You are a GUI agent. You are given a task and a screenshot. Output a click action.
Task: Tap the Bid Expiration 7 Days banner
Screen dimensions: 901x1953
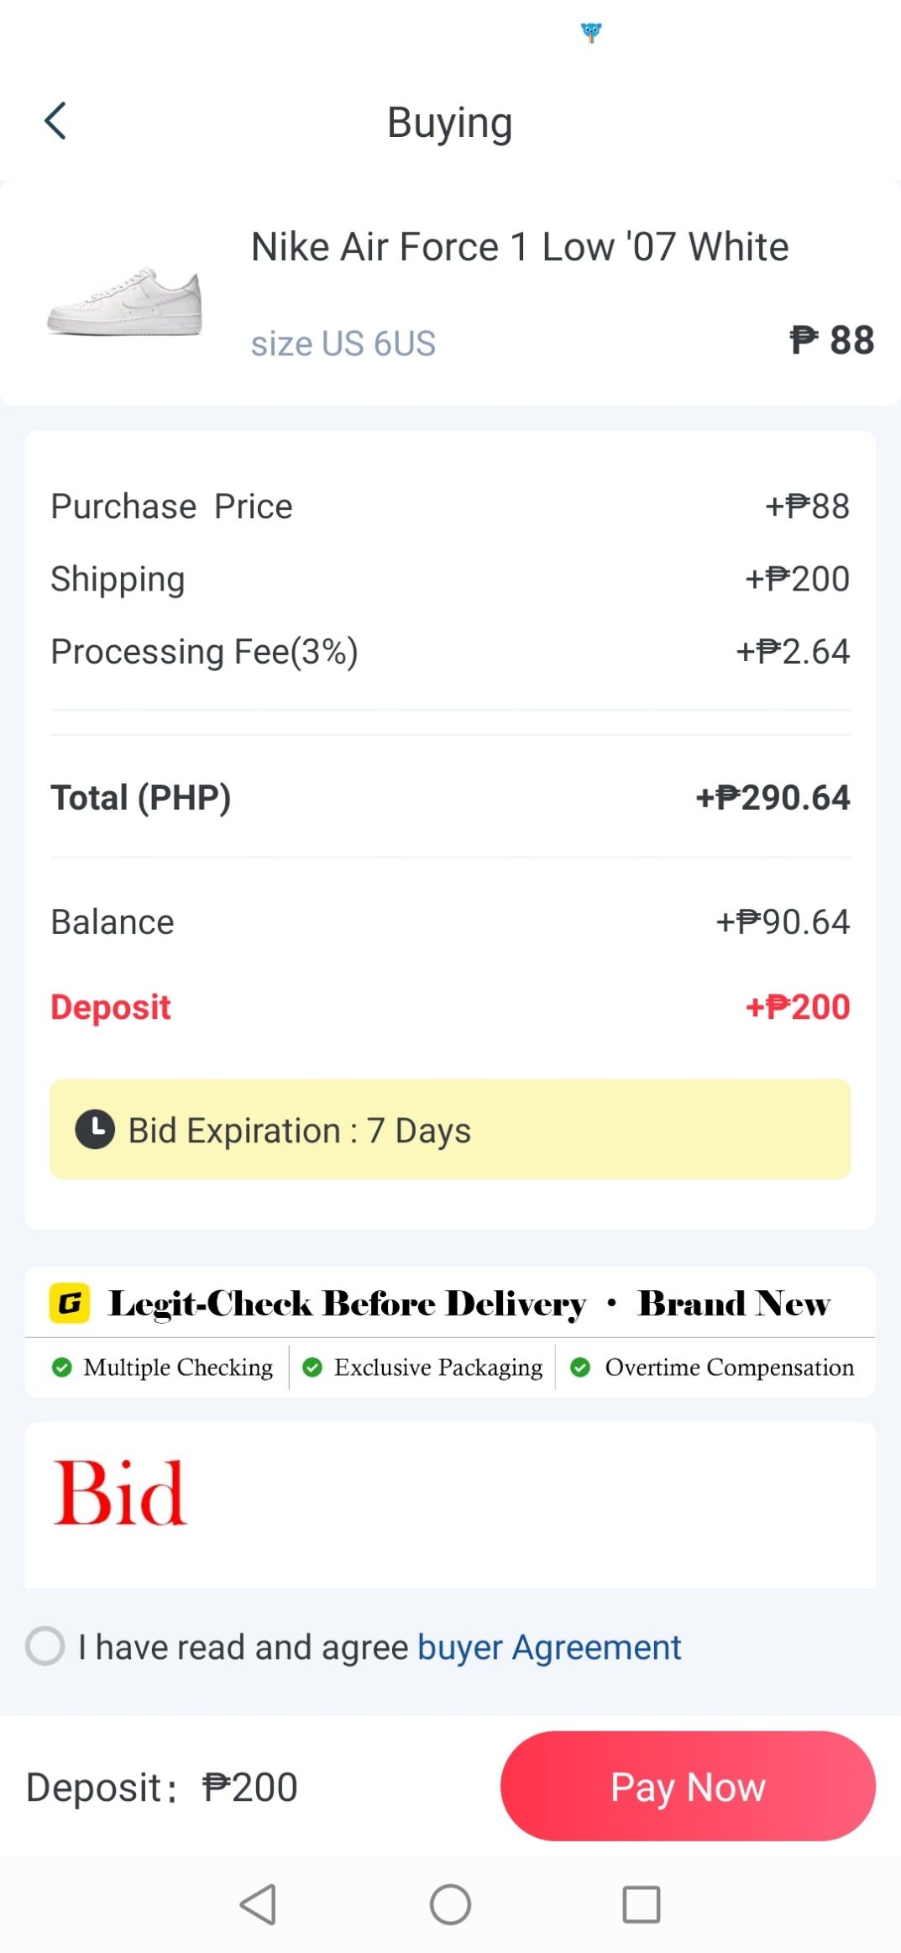[450, 1129]
